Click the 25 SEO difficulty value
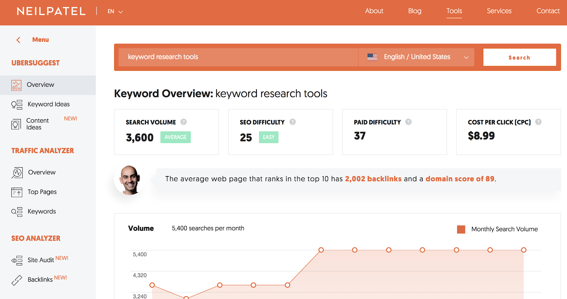The height and width of the screenshot is (299, 567). [x=246, y=137]
